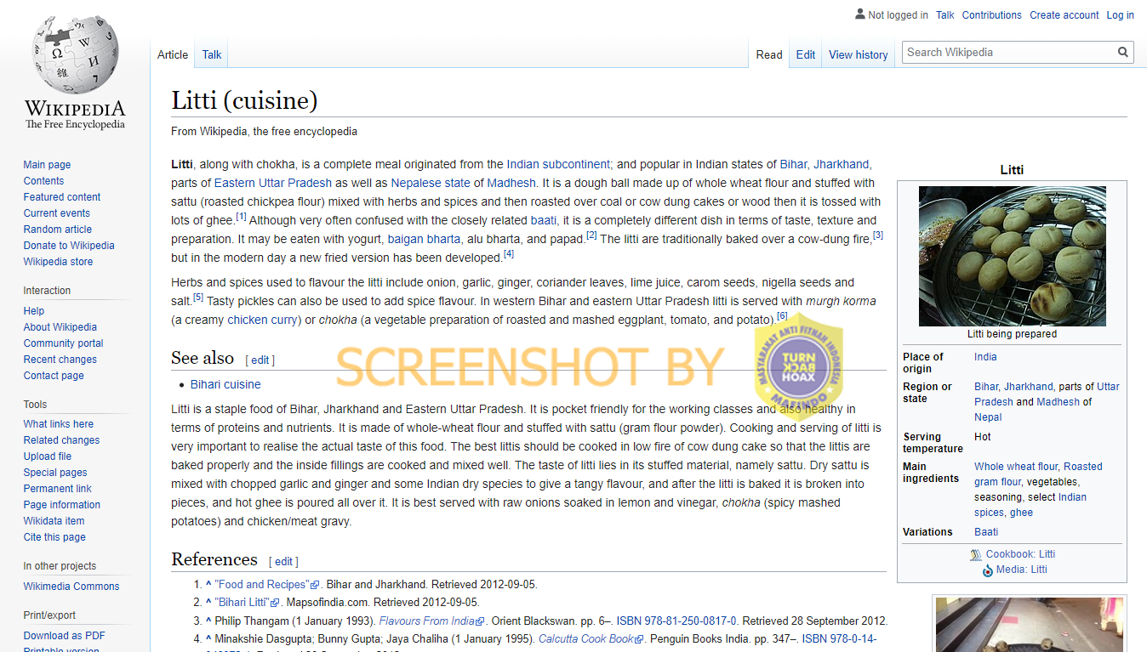
Task: Click the not-logged-in user icon
Action: [859, 14]
